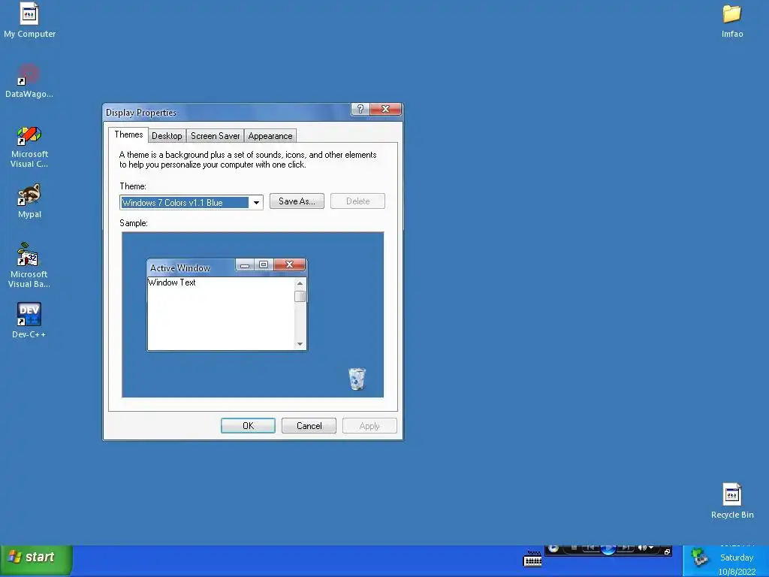Click the sample Active Window title
The width and height of the screenshot is (769, 577).
tap(180, 268)
